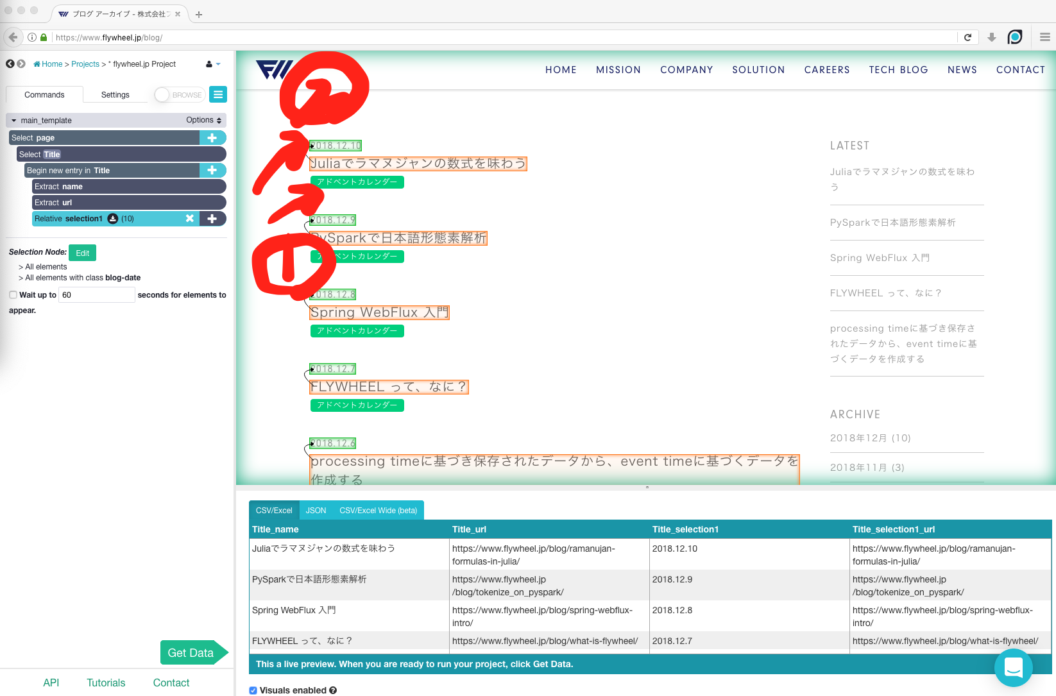Add command to Relative selection1 with plus
Screen dimensions: 1056x696
coord(212,219)
